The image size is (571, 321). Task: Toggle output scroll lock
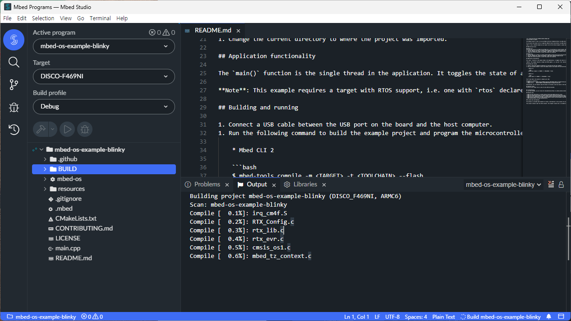click(x=561, y=184)
